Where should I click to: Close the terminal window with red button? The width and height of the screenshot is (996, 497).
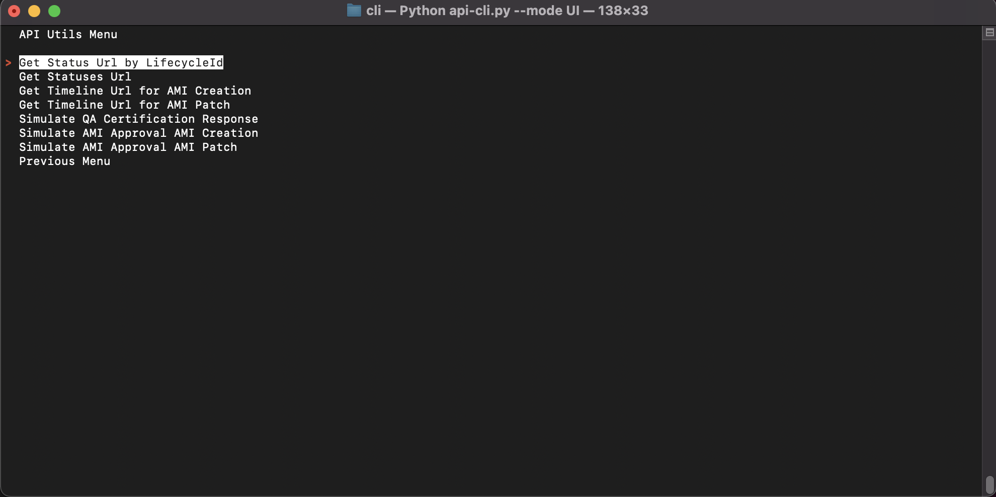point(14,11)
